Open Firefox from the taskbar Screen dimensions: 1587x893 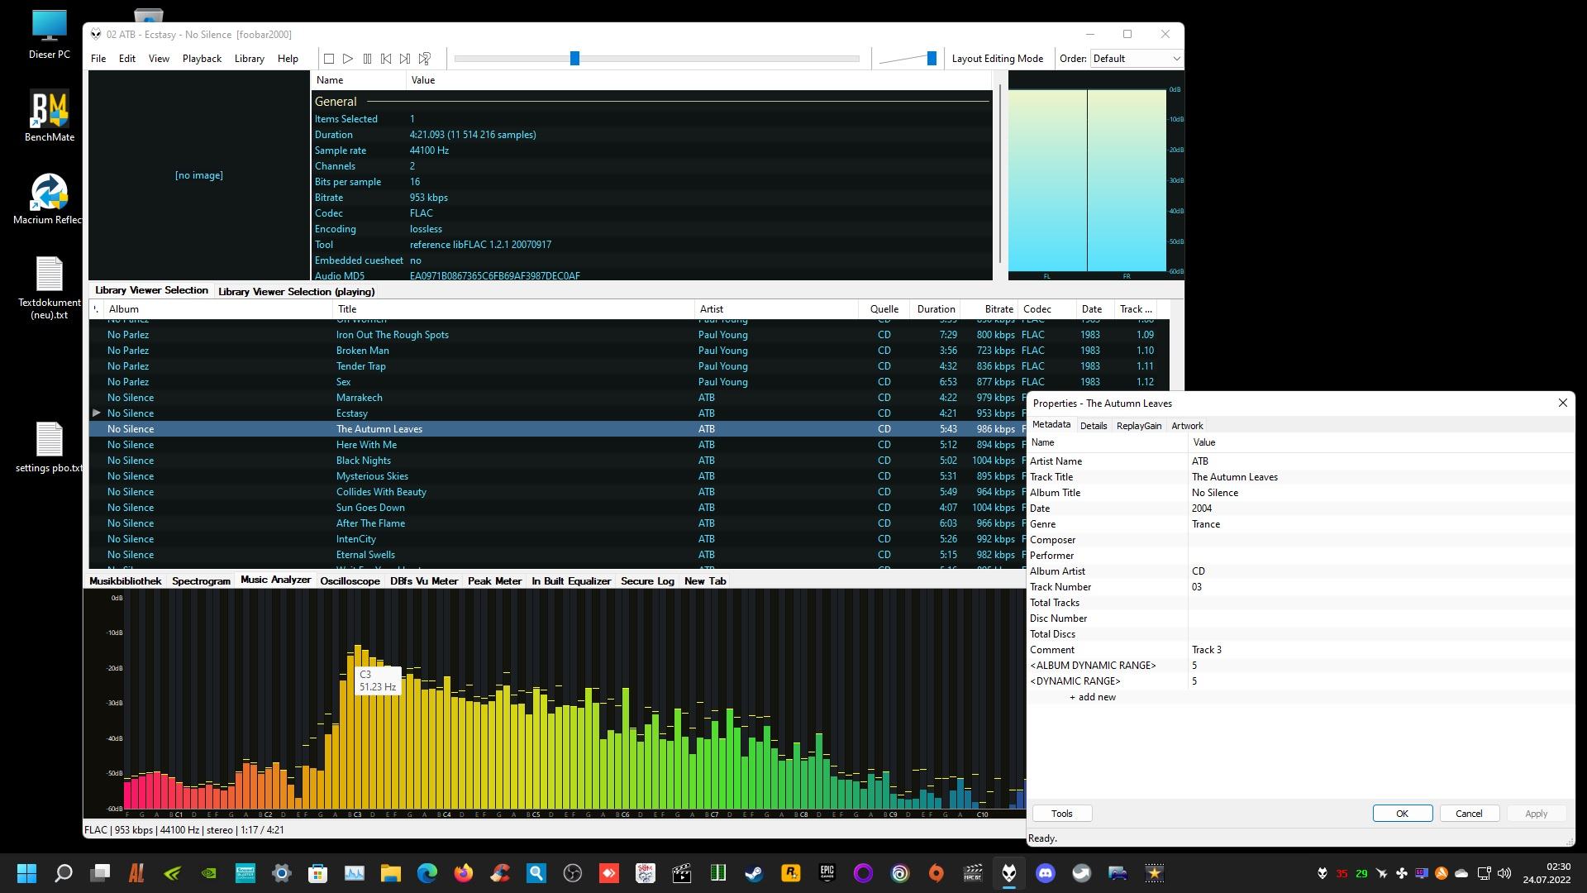[x=463, y=873]
